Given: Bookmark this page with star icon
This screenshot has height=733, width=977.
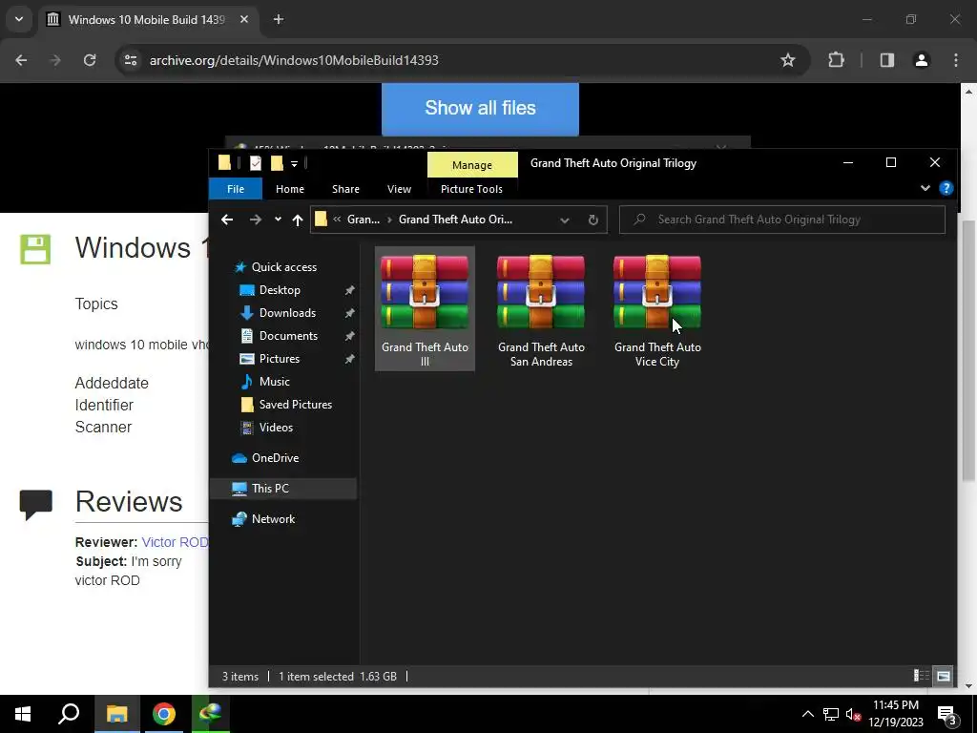Looking at the screenshot, I should tap(787, 60).
